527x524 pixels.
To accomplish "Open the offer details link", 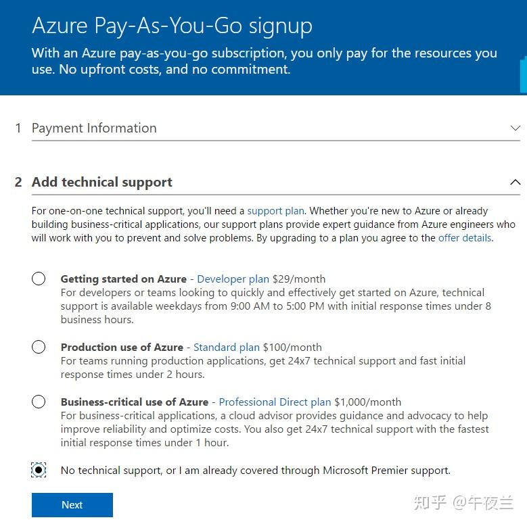I will point(465,238).
